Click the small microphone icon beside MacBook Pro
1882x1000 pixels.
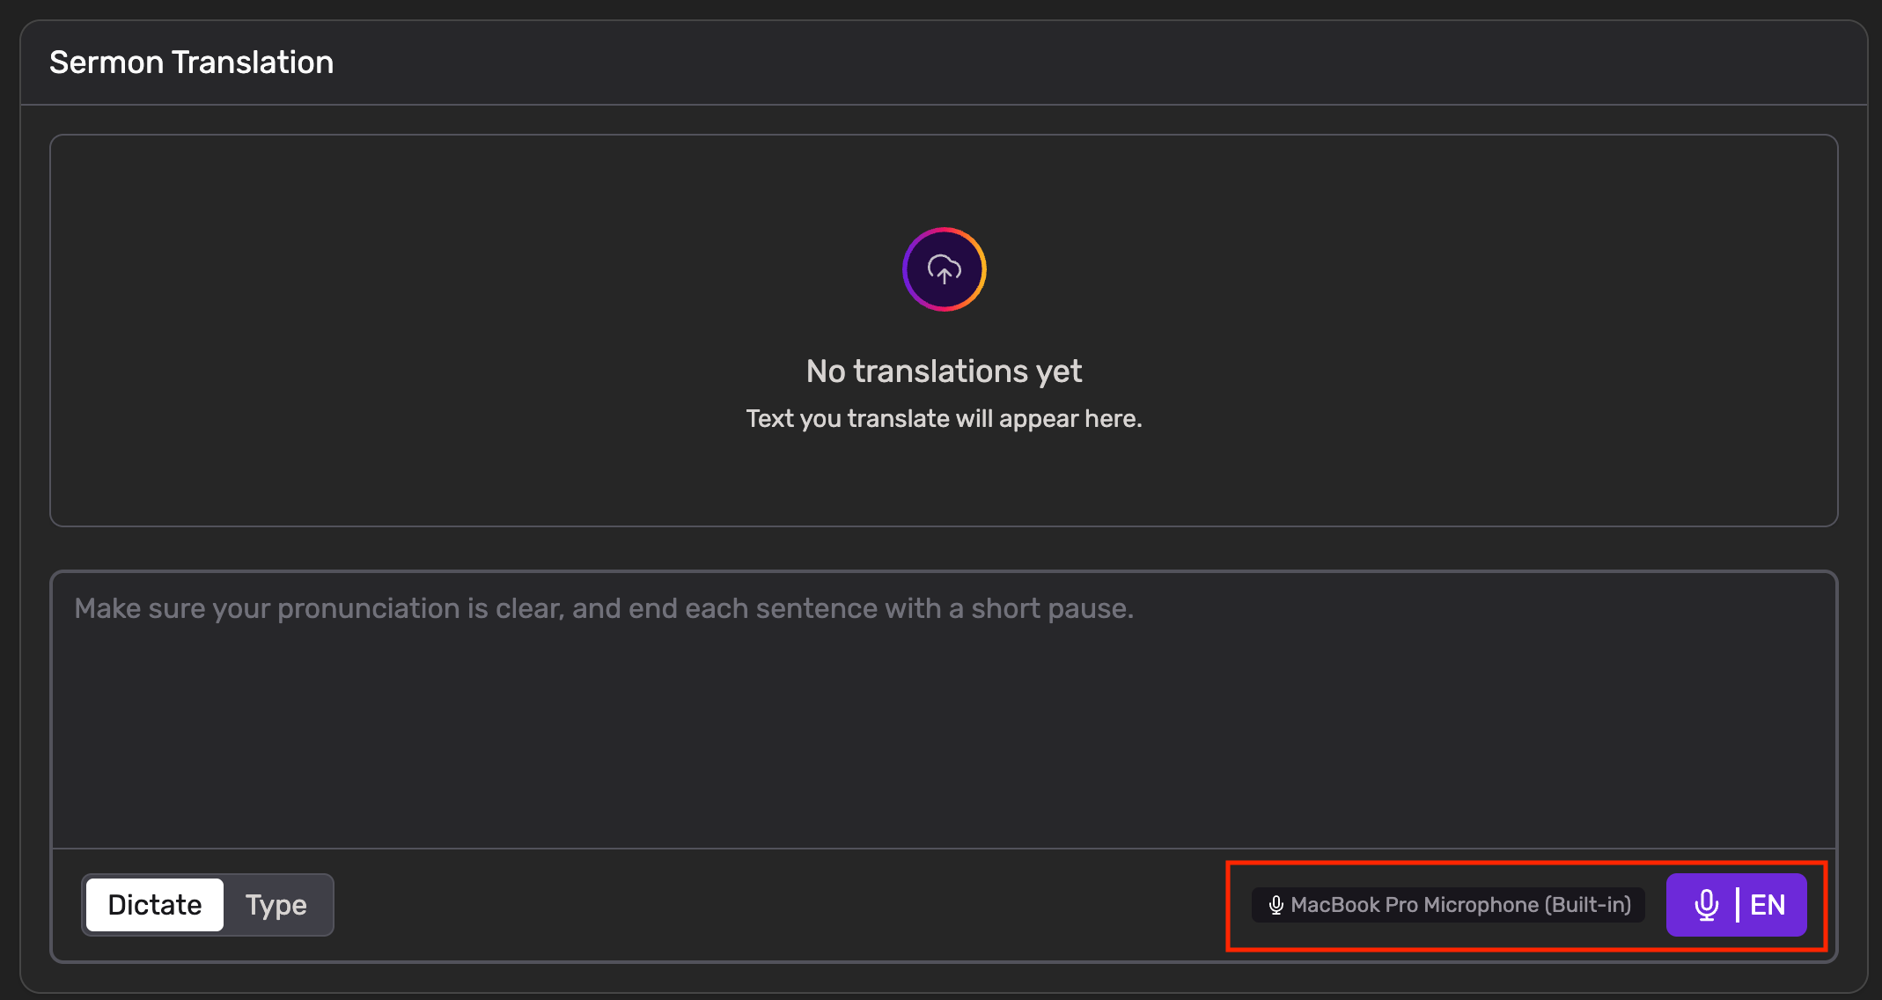1275,905
